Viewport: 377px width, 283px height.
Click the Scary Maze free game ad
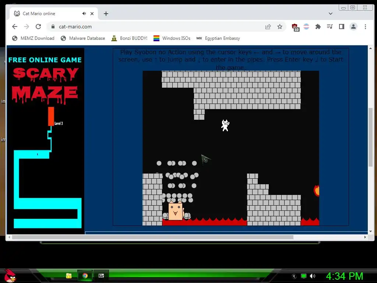pos(46,141)
